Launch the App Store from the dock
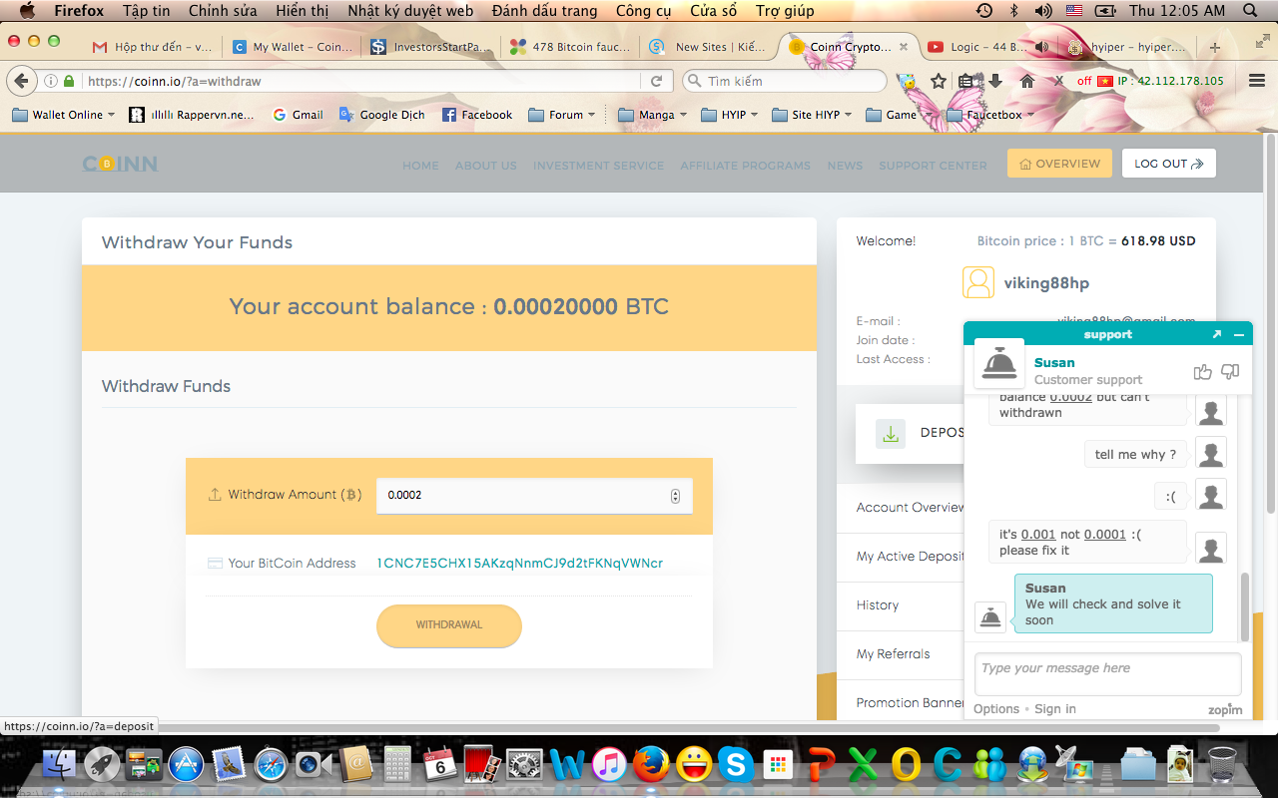 coord(186,765)
